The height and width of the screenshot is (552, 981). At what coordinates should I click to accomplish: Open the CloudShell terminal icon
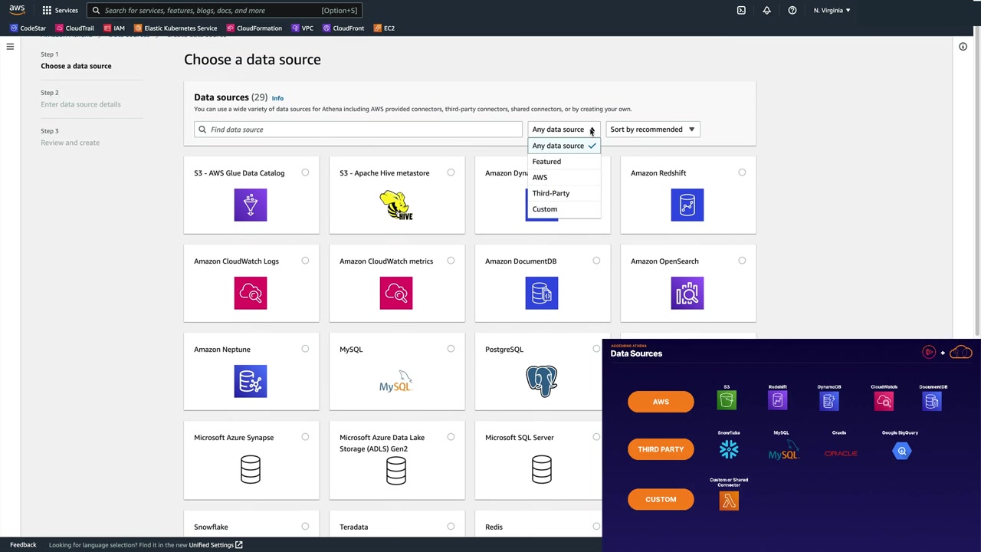coord(741,11)
